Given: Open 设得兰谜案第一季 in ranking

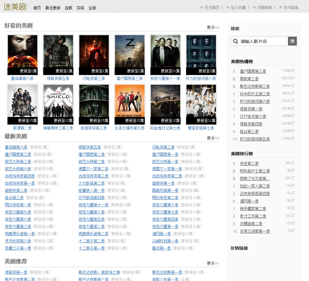Looking at the screenshot, I should (255, 231).
